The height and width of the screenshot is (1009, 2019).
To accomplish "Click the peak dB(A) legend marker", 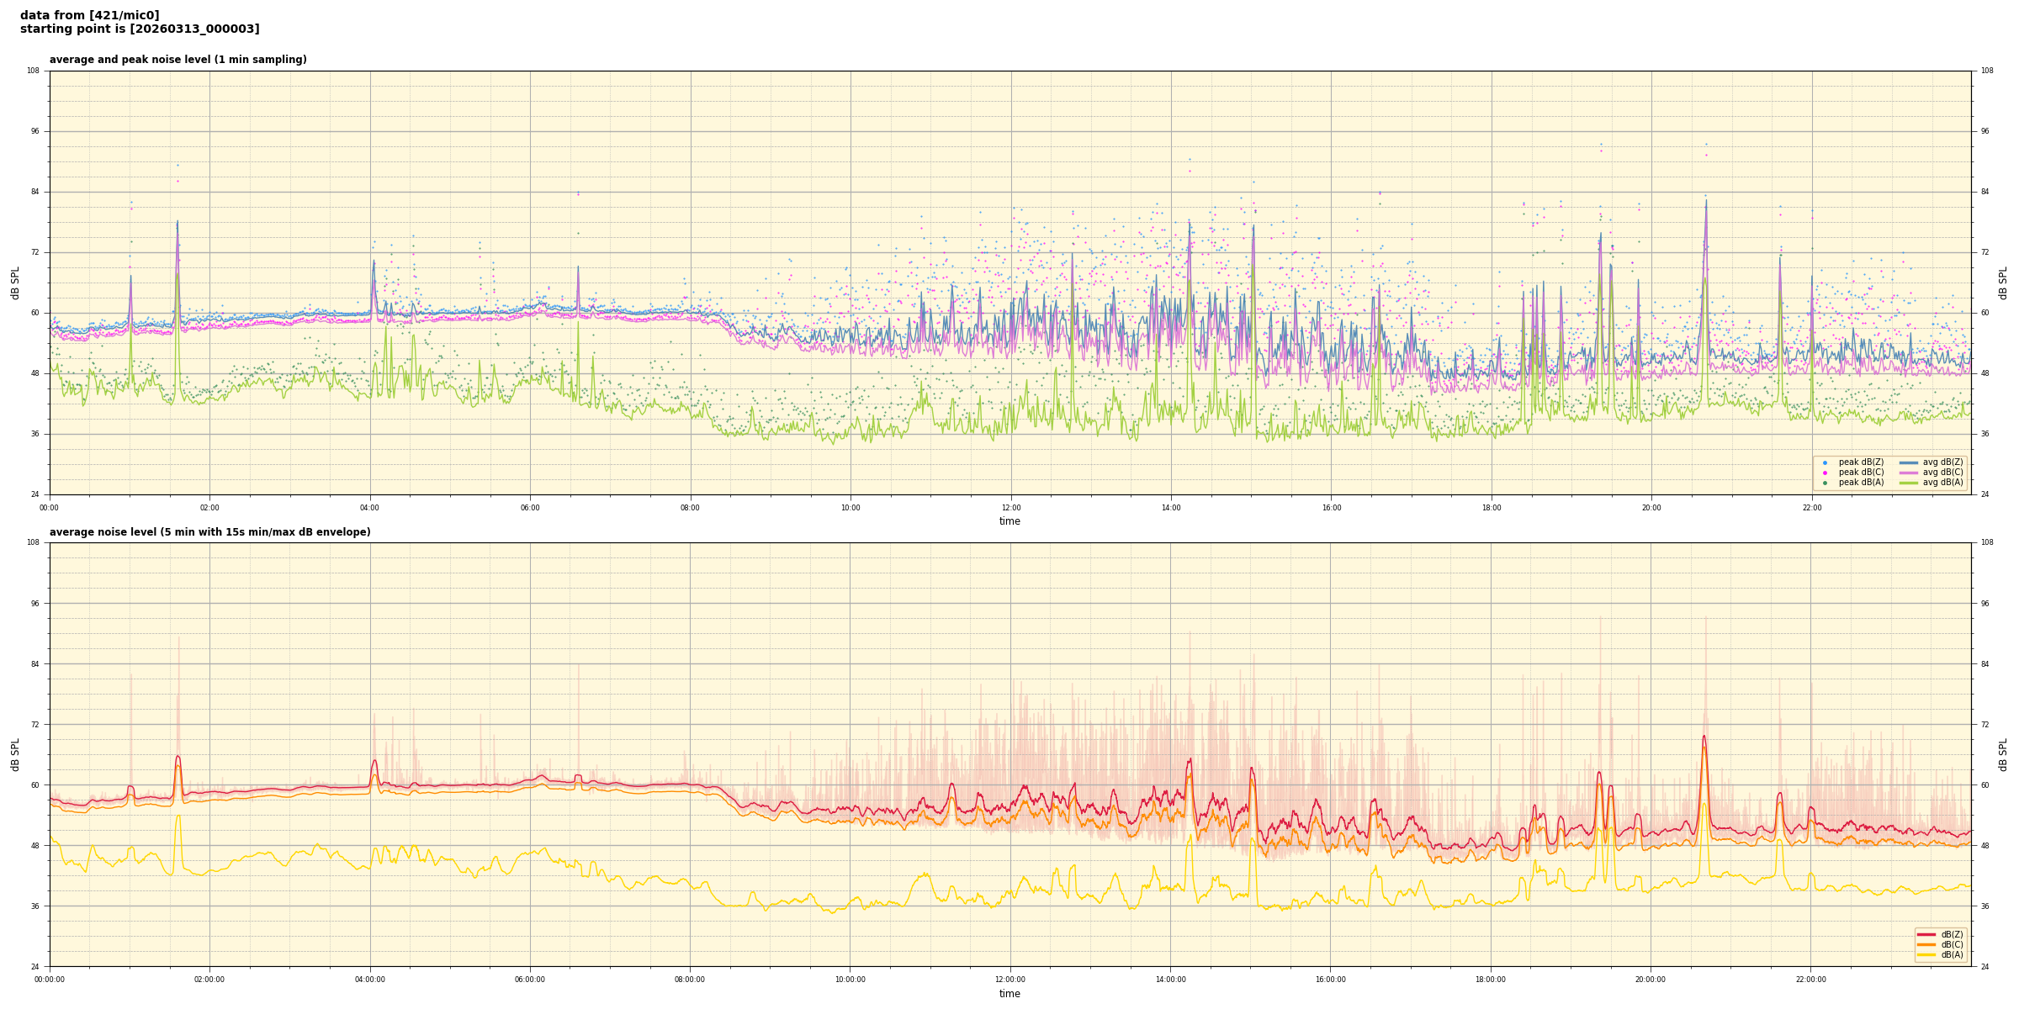I will pyautogui.click(x=1825, y=483).
